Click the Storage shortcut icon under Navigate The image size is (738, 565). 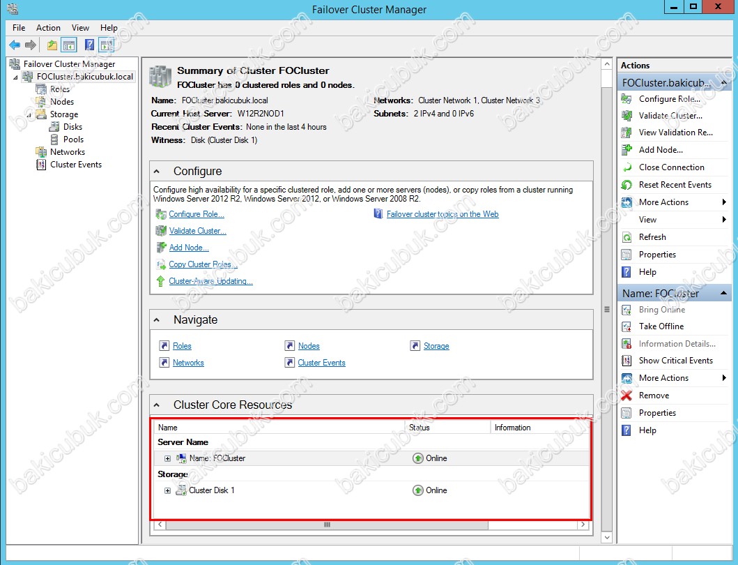(x=415, y=346)
